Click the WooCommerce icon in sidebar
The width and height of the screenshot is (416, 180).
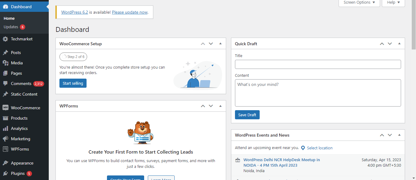pyautogui.click(x=5, y=108)
